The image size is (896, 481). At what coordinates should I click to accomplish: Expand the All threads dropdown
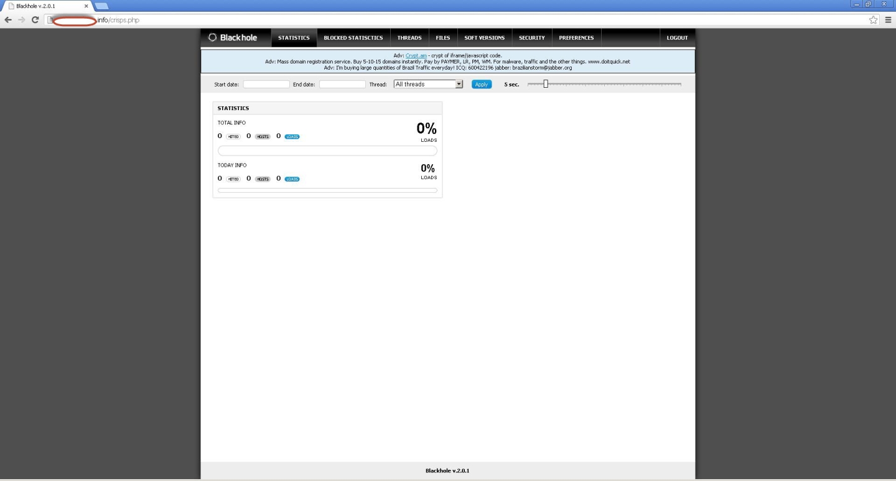pos(429,84)
